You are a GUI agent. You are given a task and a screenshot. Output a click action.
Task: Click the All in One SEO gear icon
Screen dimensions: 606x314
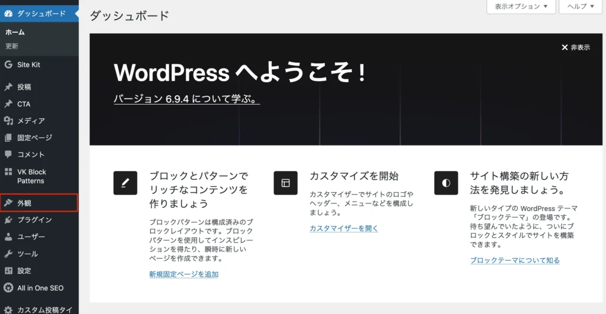(8, 288)
